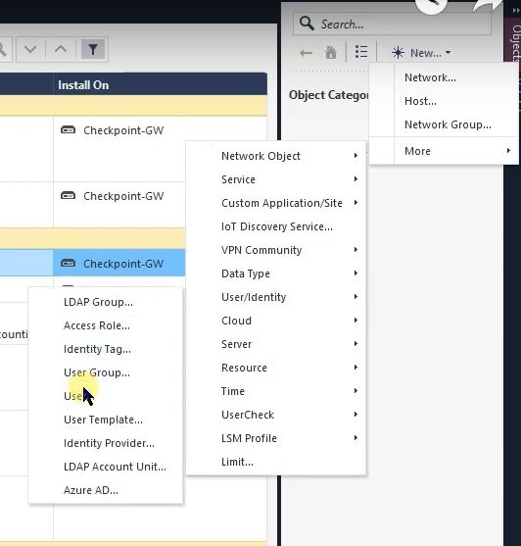Select Identity Tag... in the submenu
This screenshot has width=521, height=546.
(x=97, y=349)
